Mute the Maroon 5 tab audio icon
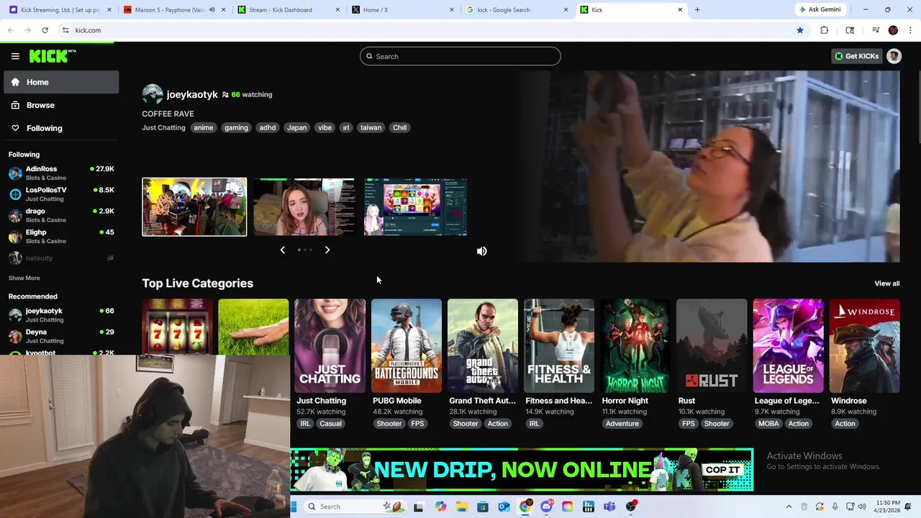This screenshot has height=518, width=921. coord(212,10)
